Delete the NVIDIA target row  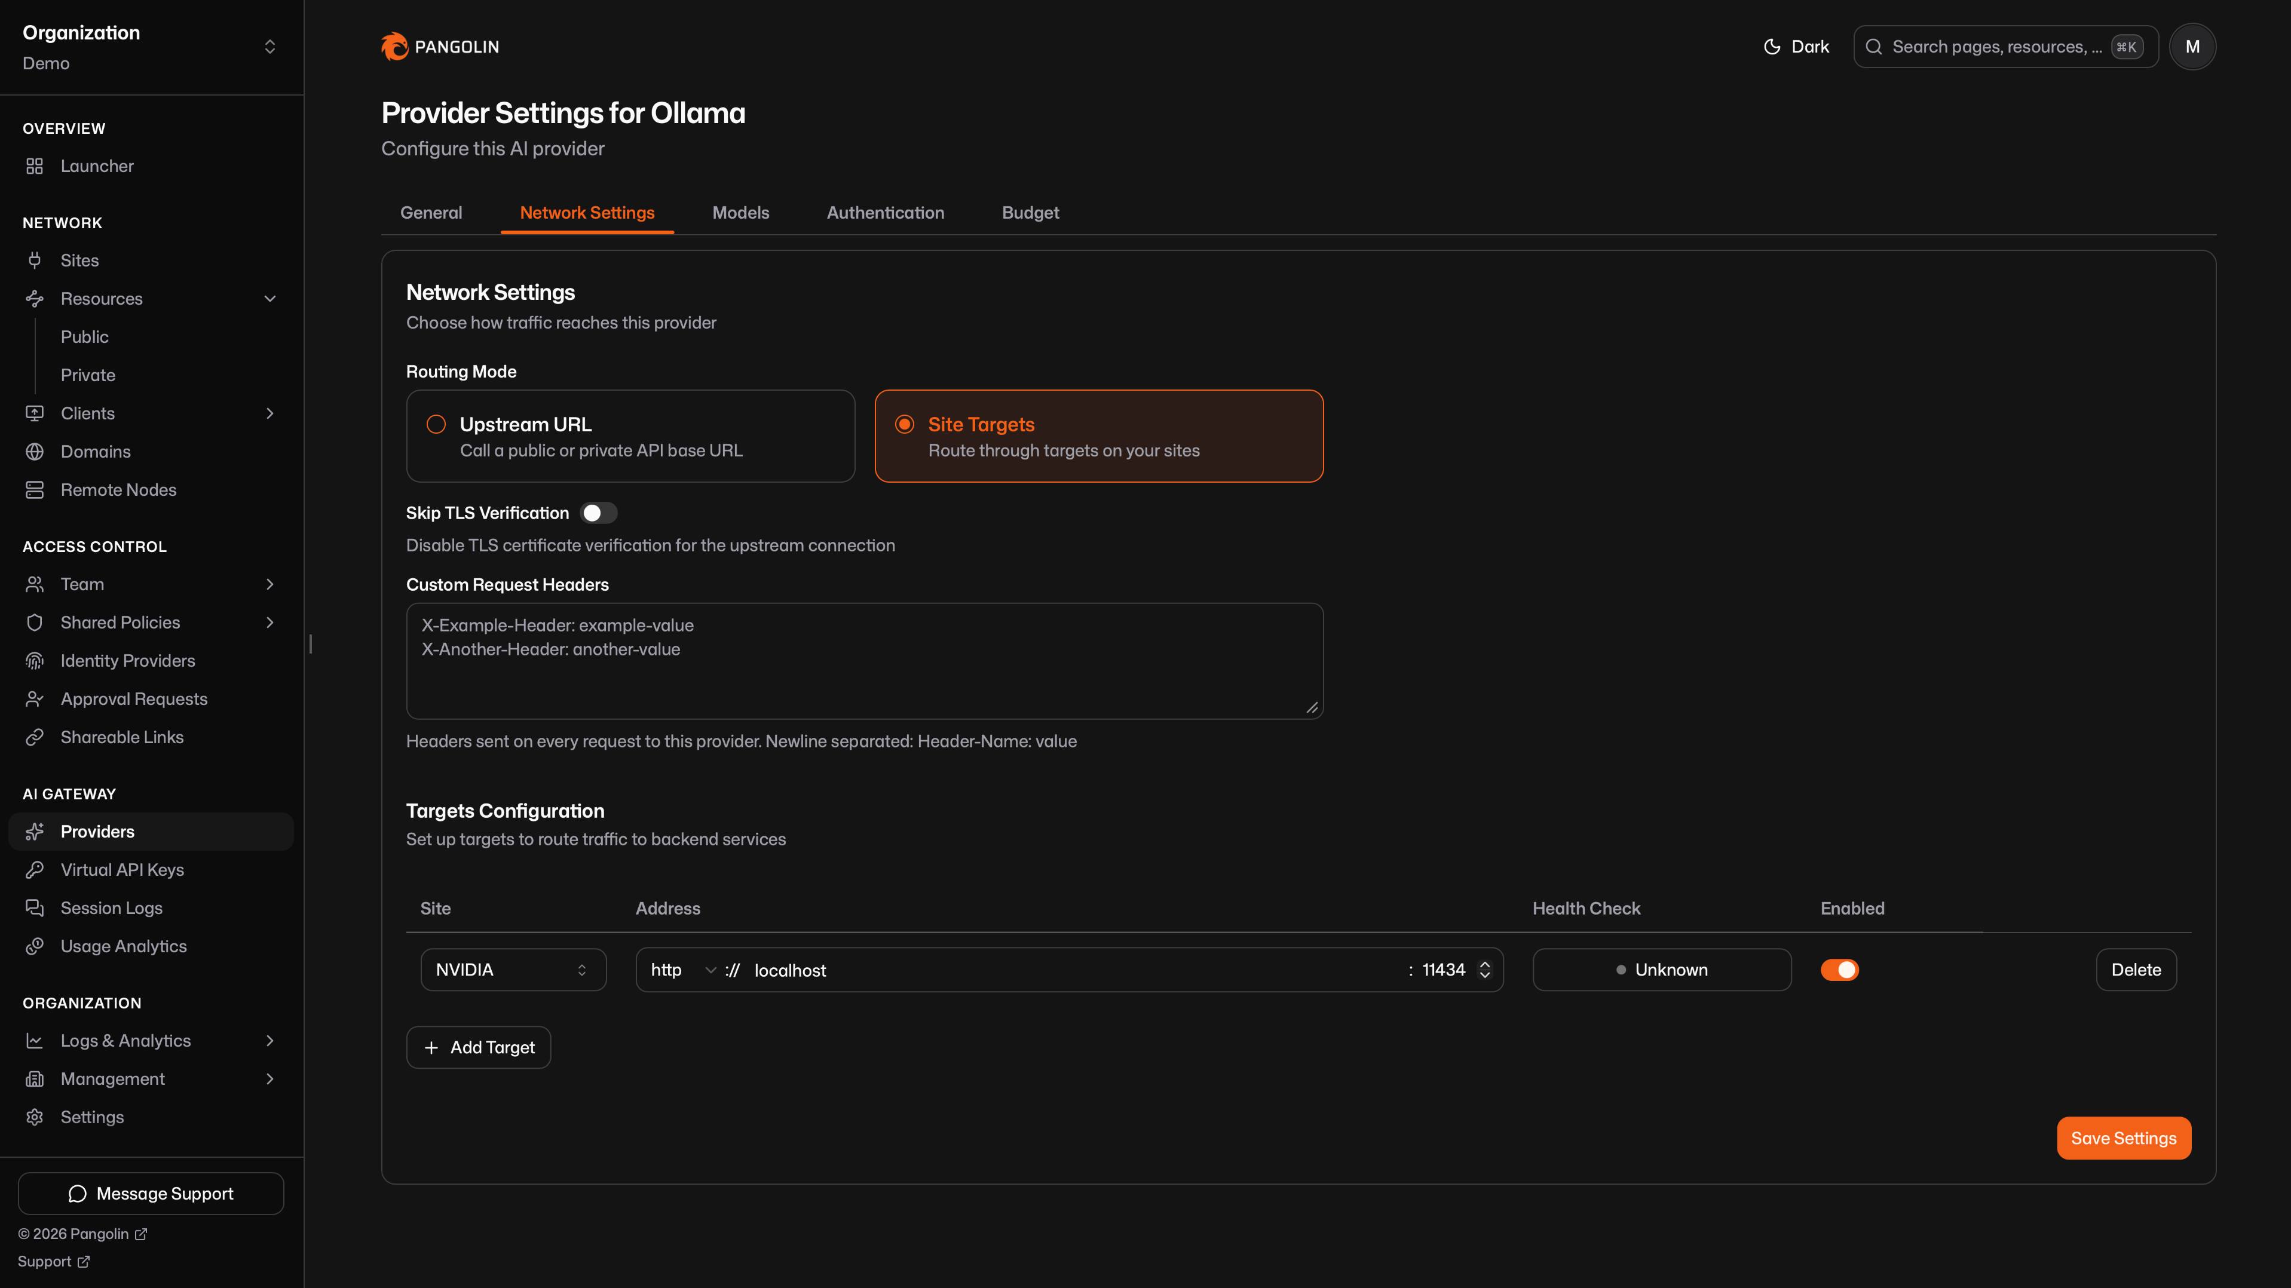(2136, 970)
